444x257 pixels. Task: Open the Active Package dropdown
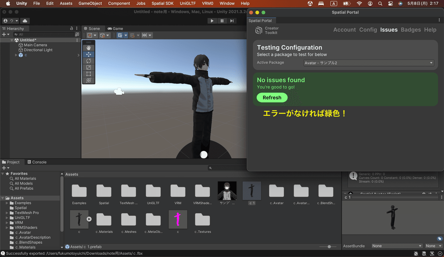coord(369,63)
